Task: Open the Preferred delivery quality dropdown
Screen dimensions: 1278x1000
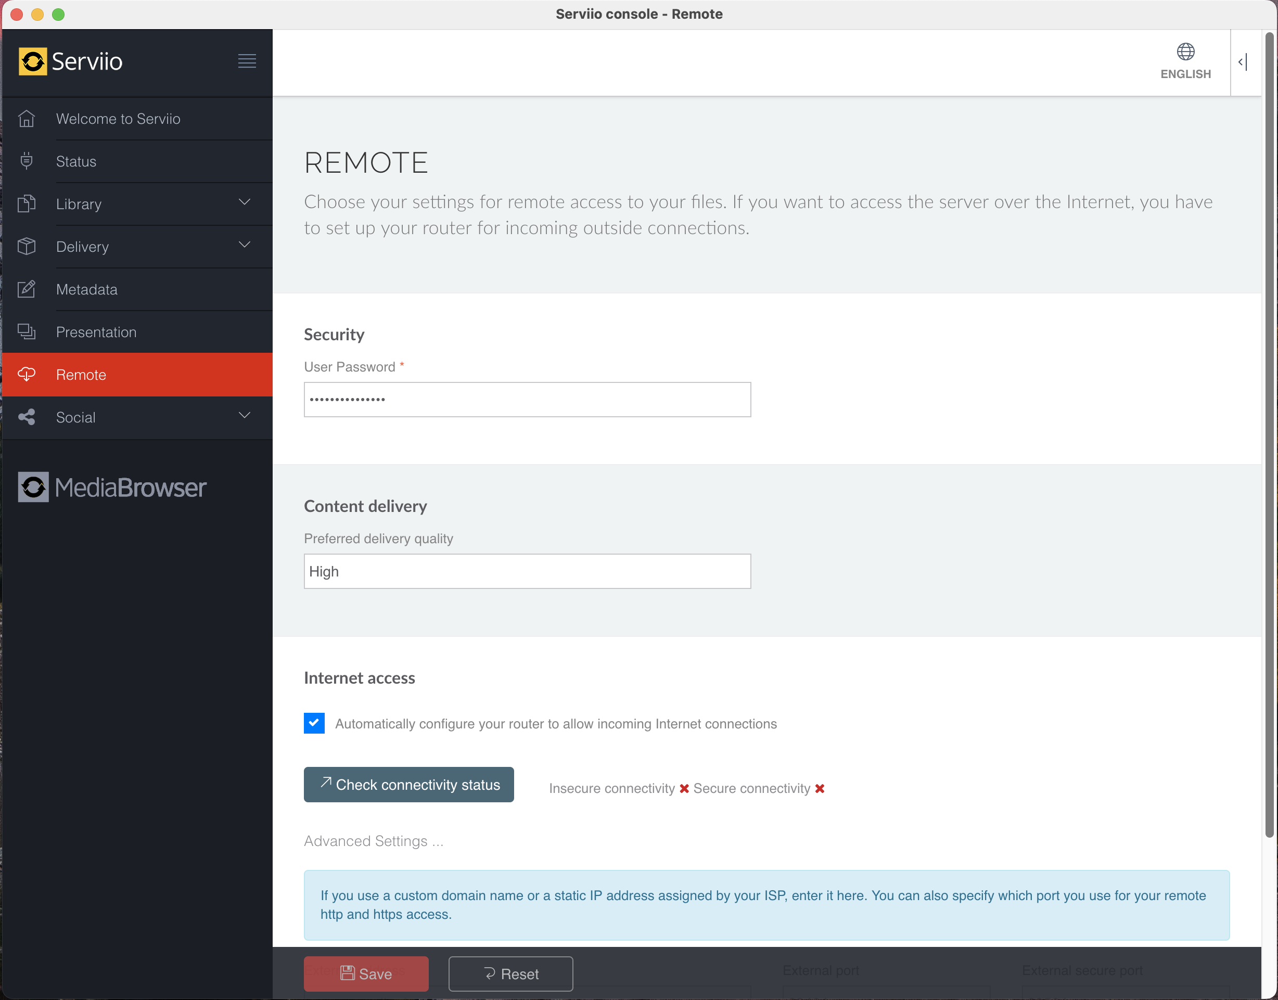Action: (527, 571)
